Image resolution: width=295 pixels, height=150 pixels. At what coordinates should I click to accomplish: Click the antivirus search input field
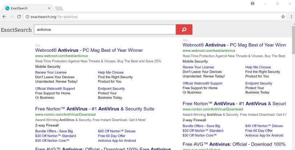pos(105,30)
